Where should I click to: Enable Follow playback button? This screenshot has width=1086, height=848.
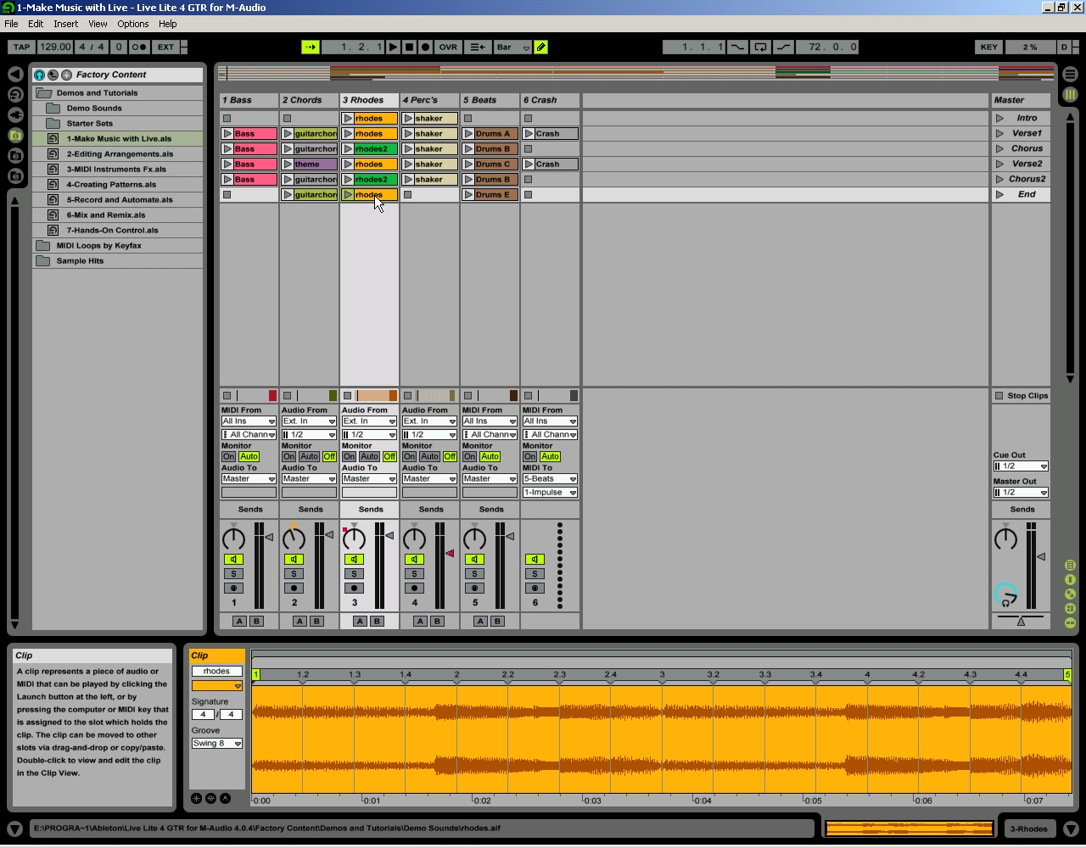click(x=311, y=47)
